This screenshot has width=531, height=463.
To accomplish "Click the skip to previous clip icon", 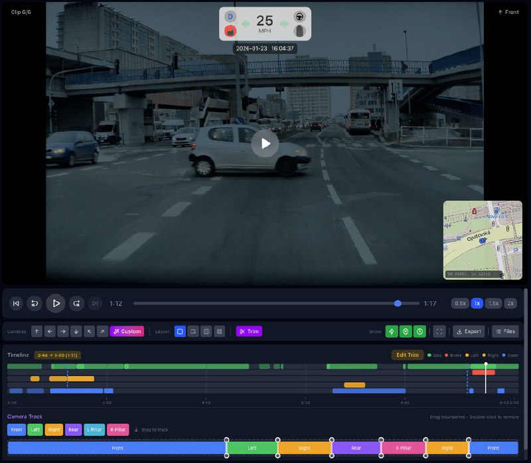I will 16,303.
